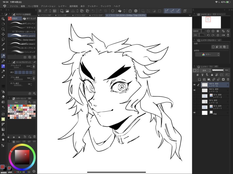This screenshot has height=174, width=233.
Task: Click the Scale/rotate transform icon
Action: (130, 11)
